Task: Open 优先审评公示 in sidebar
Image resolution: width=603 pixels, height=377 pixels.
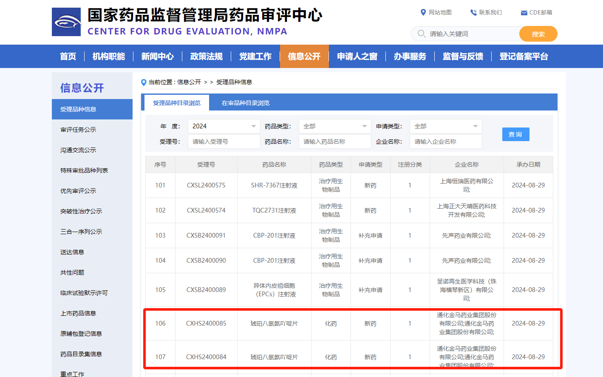Action: coord(92,191)
